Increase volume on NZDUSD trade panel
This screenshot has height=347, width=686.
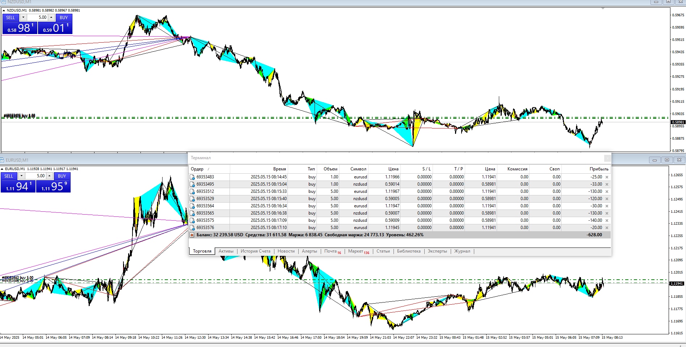tap(51, 17)
